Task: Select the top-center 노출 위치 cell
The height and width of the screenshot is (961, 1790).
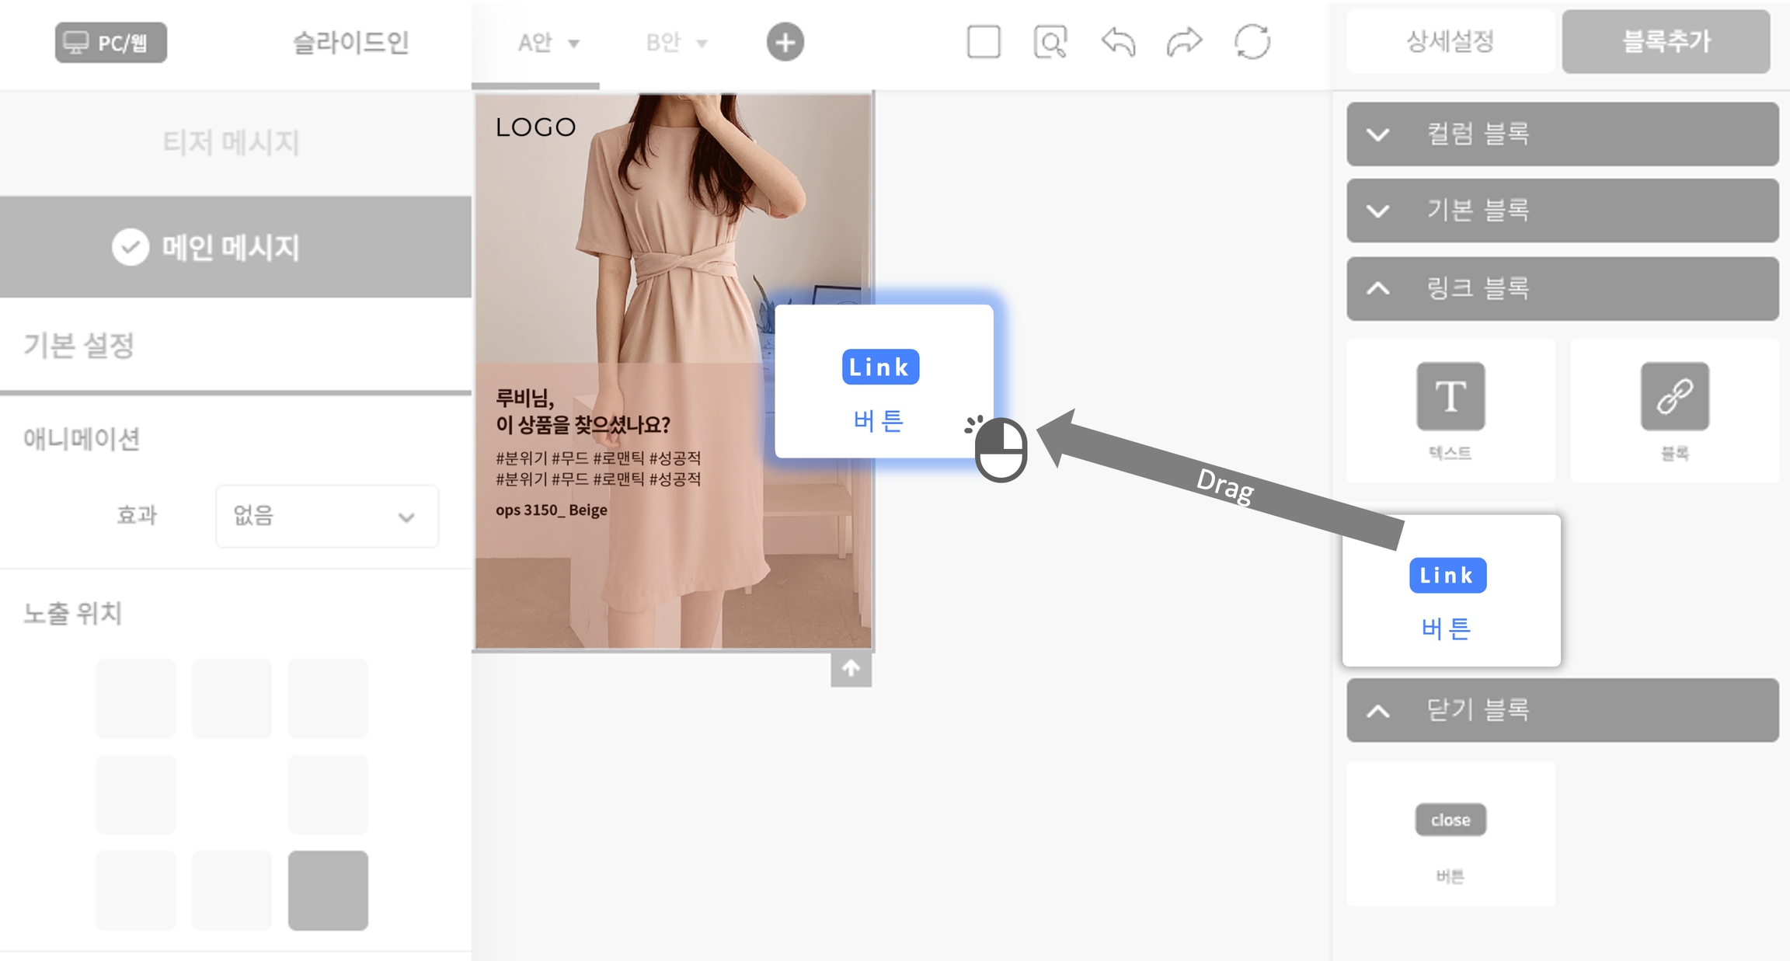Action: pyautogui.click(x=232, y=698)
